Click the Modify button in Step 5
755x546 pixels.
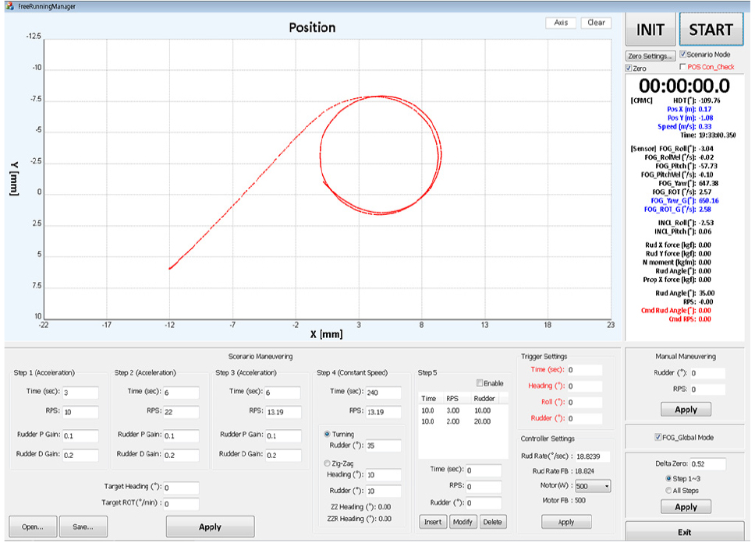463,522
